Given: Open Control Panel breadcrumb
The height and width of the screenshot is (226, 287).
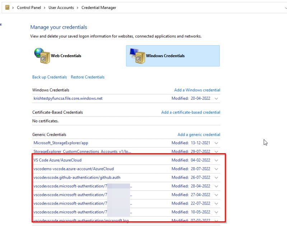Looking at the screenshot, I should [29, 8].
